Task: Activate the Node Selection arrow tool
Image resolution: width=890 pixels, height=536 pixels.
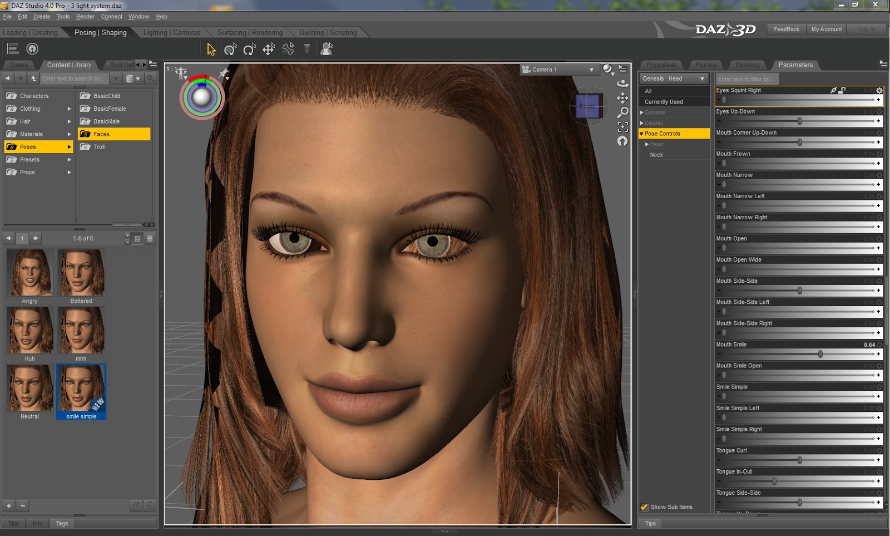Action: (211, 49)
